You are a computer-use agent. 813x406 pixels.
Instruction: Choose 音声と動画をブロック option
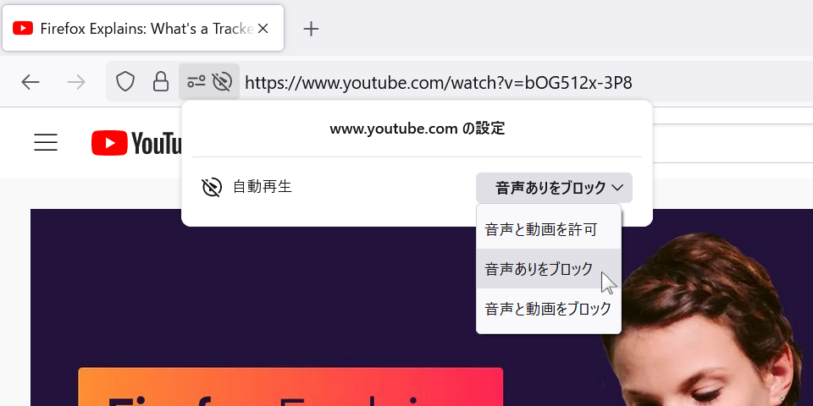[x=549, y=310]
